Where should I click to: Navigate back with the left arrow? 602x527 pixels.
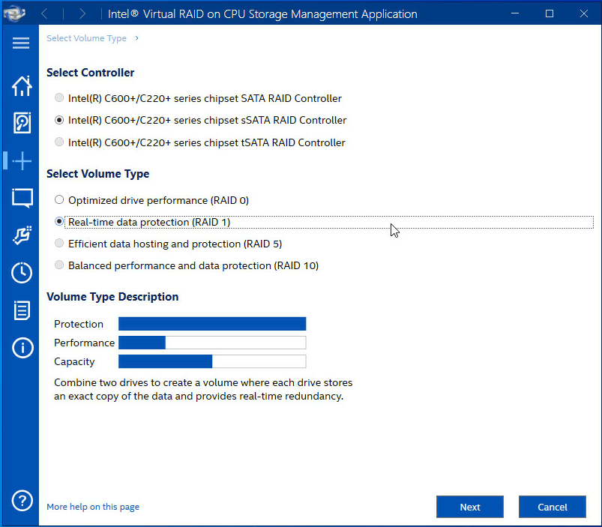pos(44,14)
